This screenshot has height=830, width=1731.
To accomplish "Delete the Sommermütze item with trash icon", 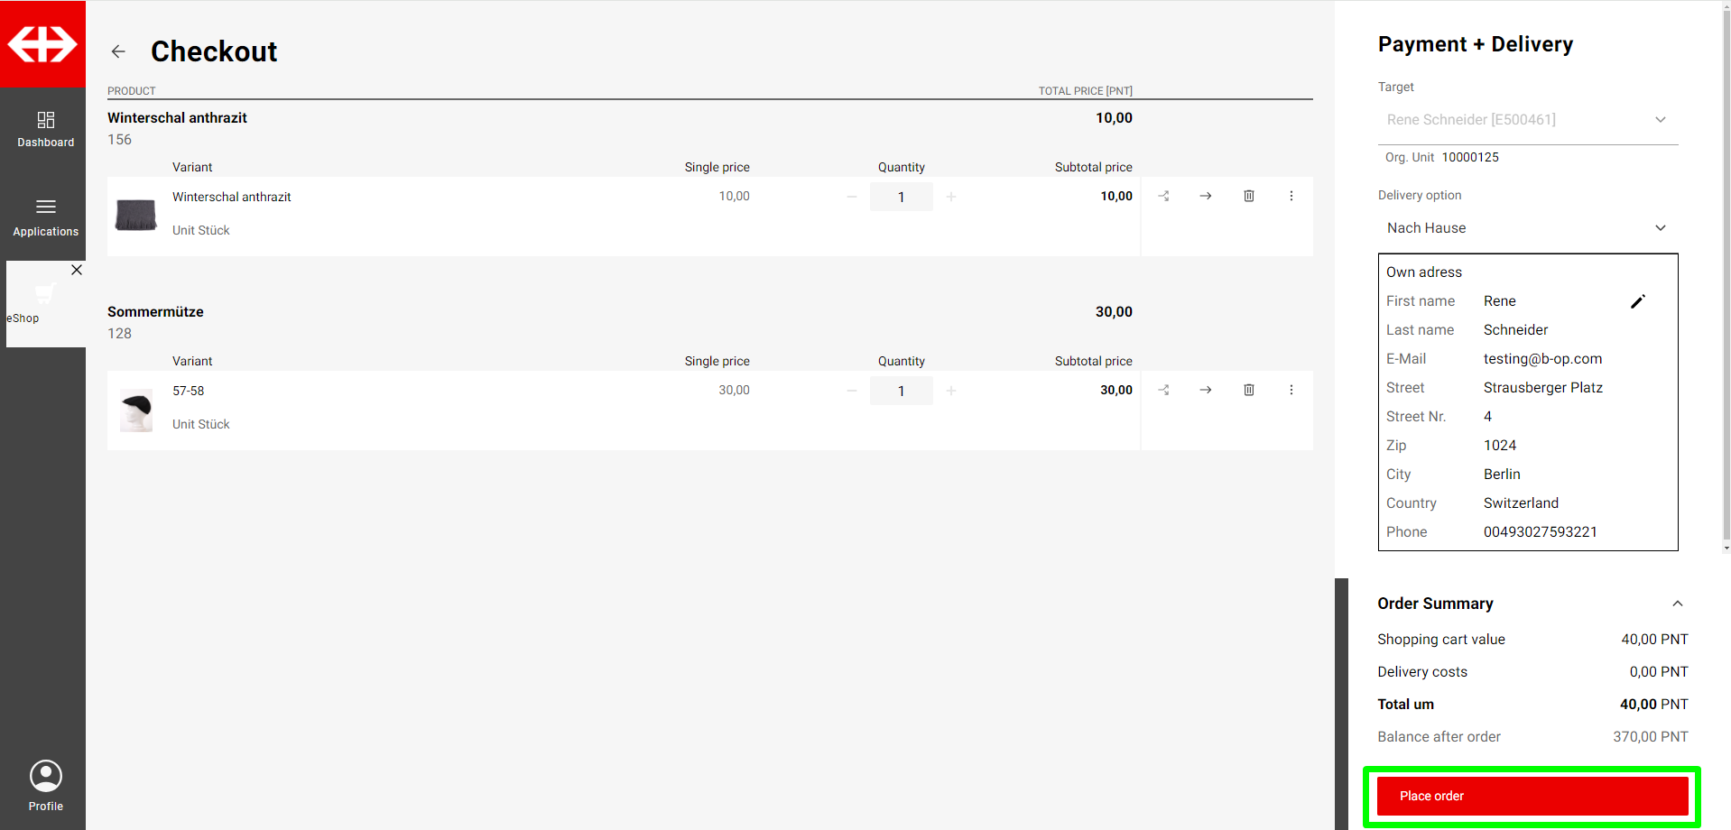I will coord(1248,390).
